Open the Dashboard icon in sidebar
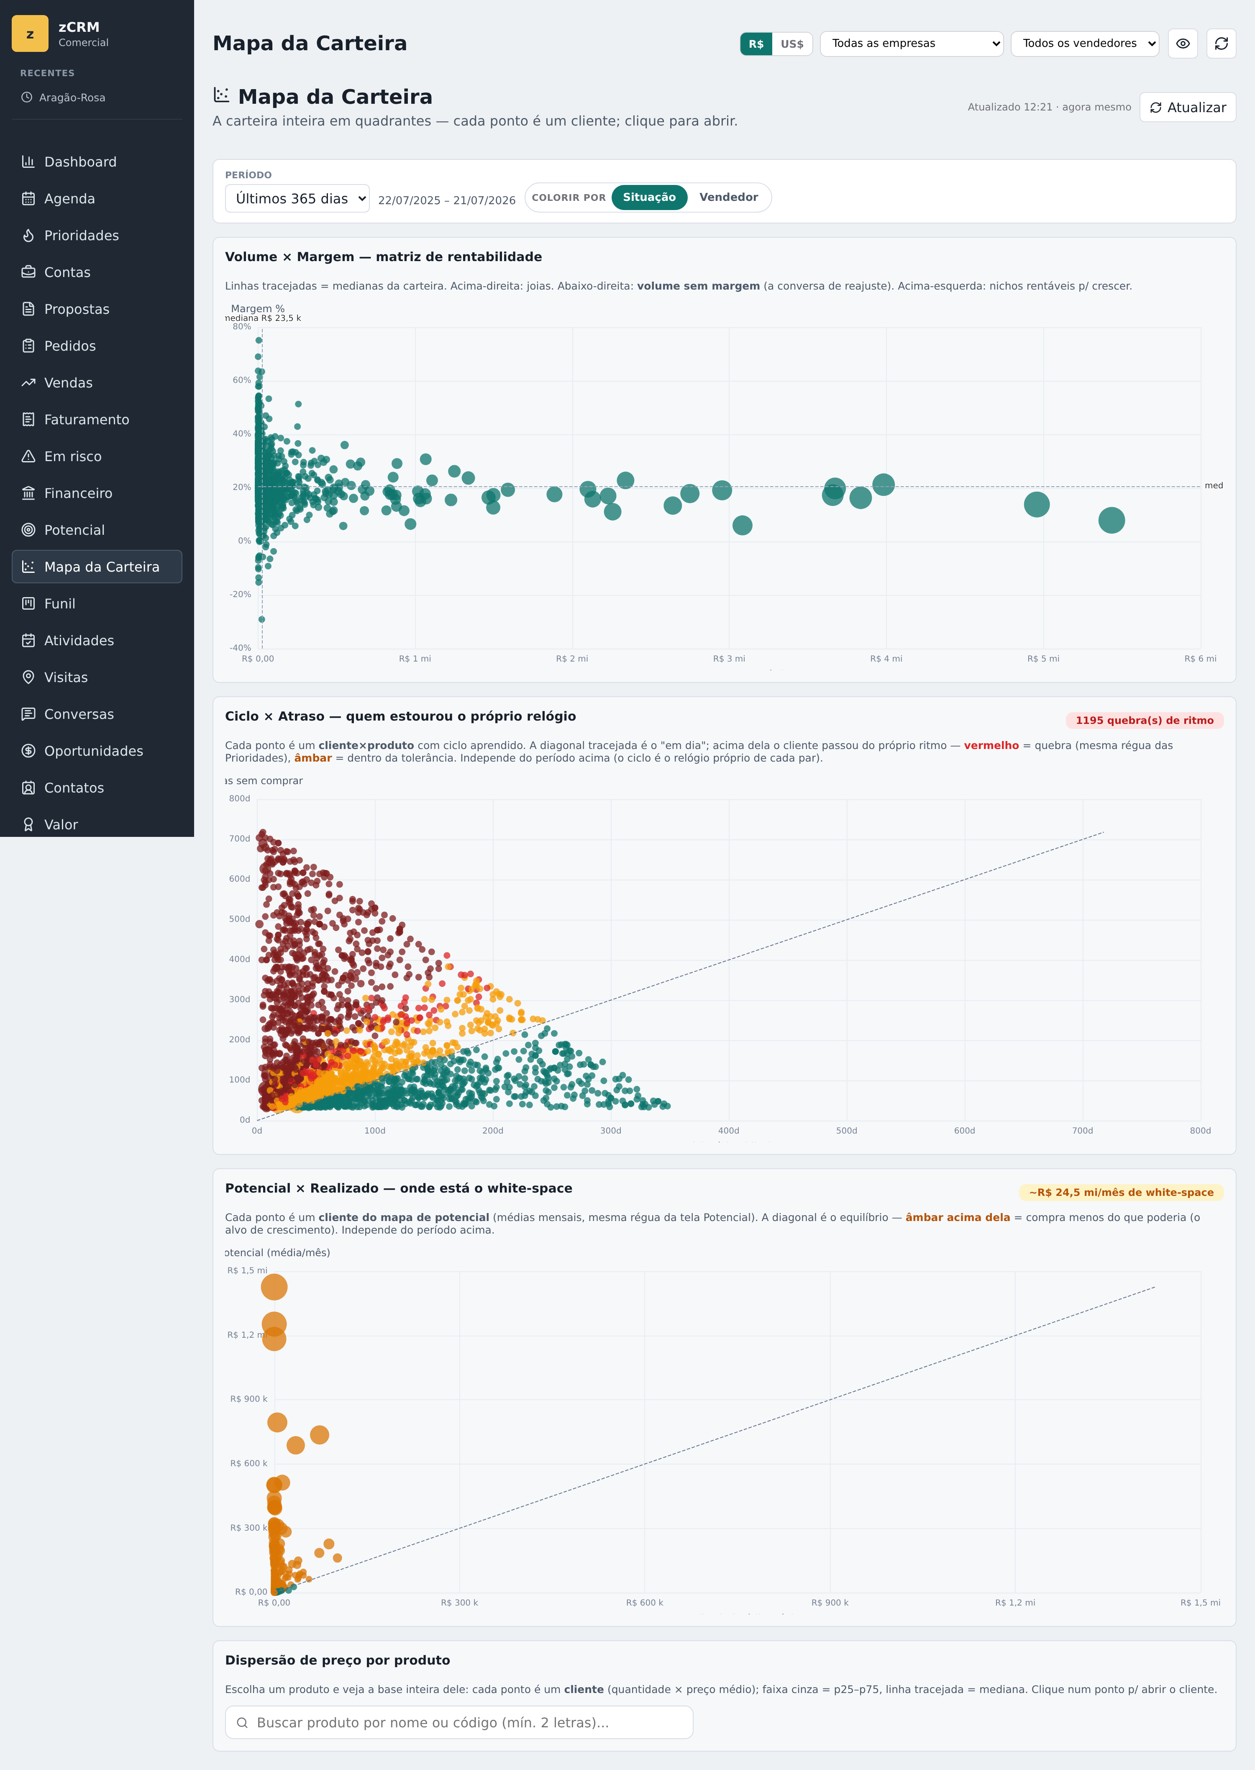The height and width of the screenshot is (1770, 1255). [28, 162]
